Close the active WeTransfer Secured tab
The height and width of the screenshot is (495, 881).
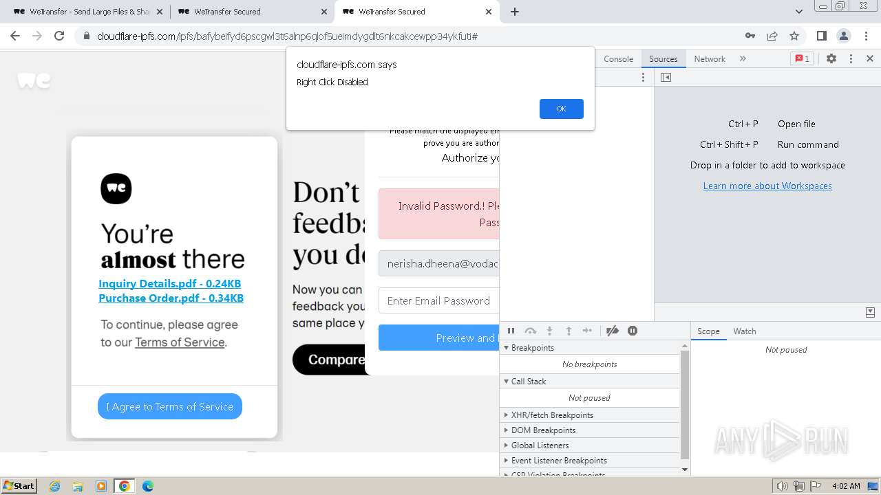tap(489, 12)
